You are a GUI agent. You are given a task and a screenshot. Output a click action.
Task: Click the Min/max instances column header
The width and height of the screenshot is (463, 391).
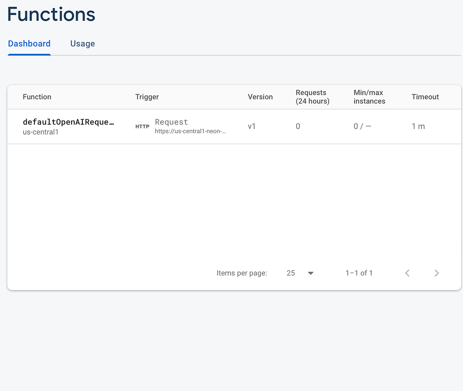pos(369,97)
